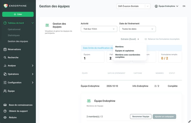The width and height of the screenshot is (191, 123).
Task: Expand the Opérations menu chevron
Action: (x=32, y=74)
